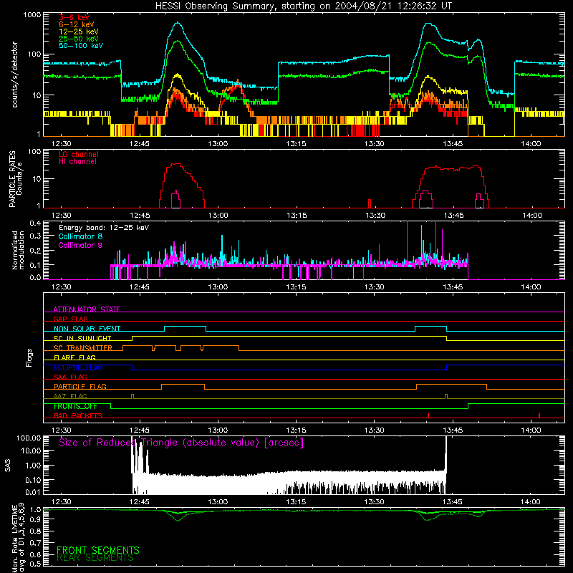The height and width of the screenshot is (573, 573).
Task: Click the ECLIPSE FLAG label
Action: point(78,367)
